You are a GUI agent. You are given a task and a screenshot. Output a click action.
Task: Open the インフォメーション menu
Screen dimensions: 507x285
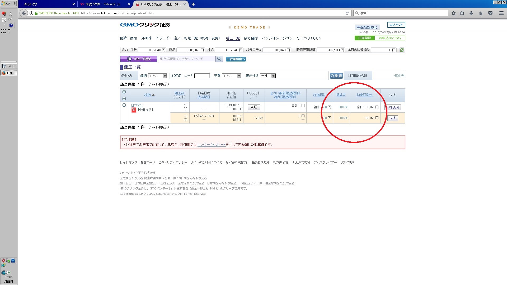(277, 38)
